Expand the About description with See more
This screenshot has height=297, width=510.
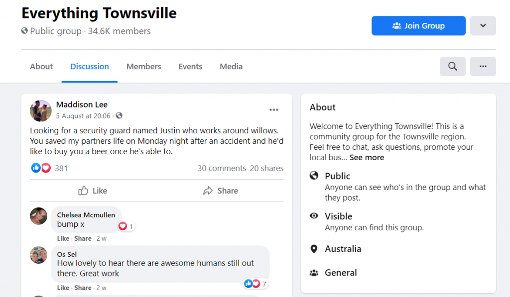click(x=367, y=158)
